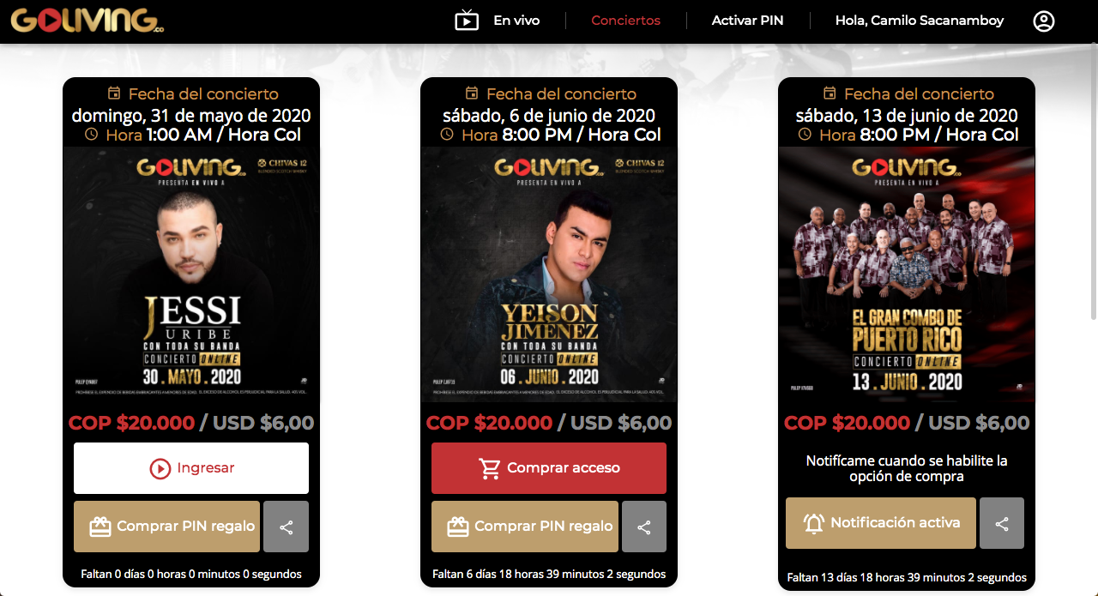The width and height of the screenshot is (1098, 596).
Task: Click the calendar icon on El Gran Combo card
Action: [830, 93]
